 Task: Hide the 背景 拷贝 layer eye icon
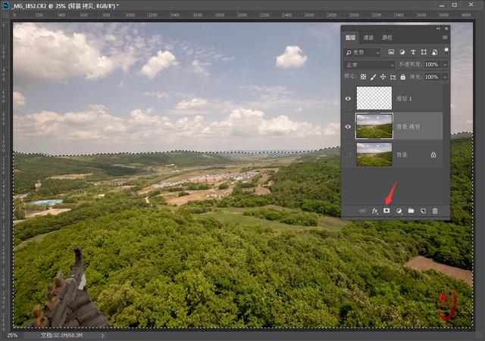[x=348, y=126]
